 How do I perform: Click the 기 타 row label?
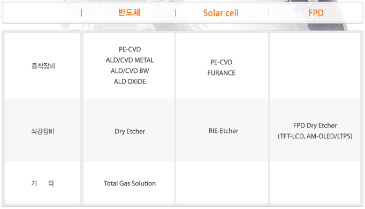click(43, 183)
